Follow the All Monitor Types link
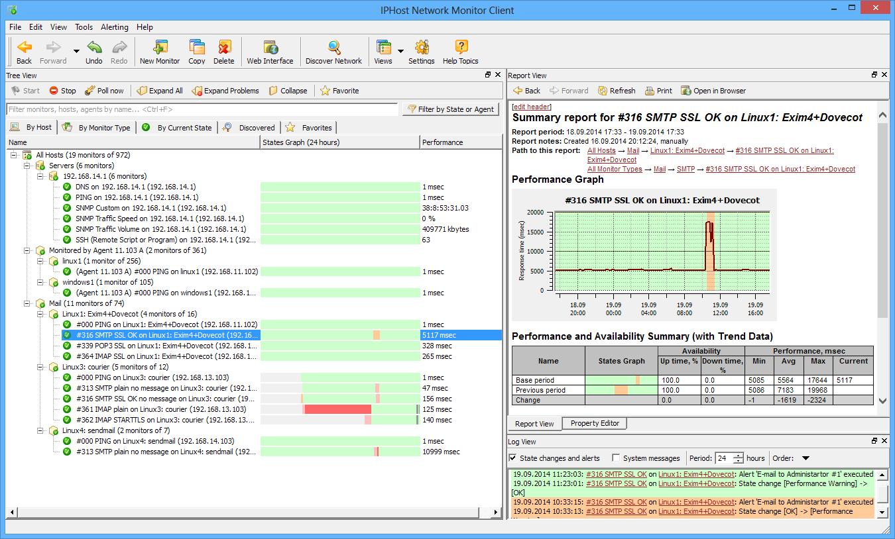Screen dimensions: 895x539 point(615,170)
